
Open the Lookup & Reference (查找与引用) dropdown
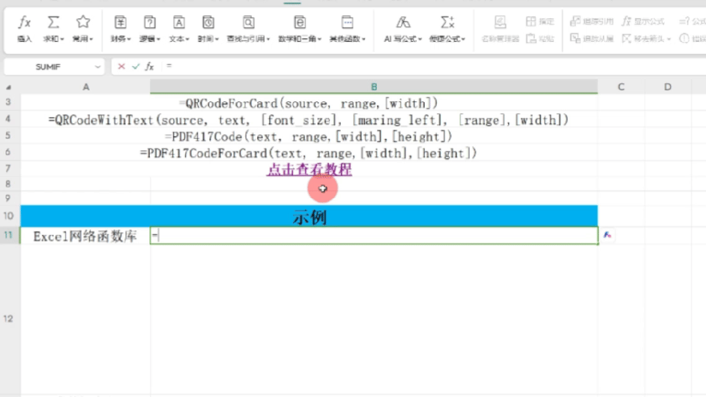coord(248,29)
